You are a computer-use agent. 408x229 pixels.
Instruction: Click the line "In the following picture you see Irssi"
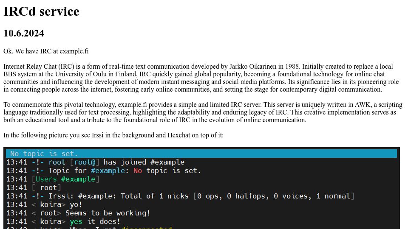113,135
